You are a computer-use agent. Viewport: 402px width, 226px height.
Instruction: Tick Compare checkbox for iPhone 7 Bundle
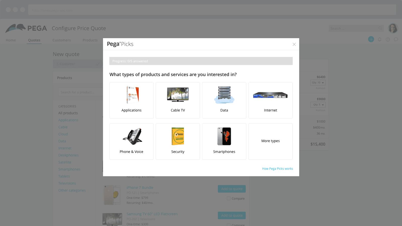pos(229,198)
